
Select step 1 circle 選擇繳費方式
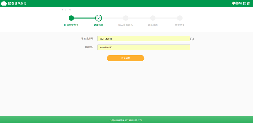(x=71, y=18)
